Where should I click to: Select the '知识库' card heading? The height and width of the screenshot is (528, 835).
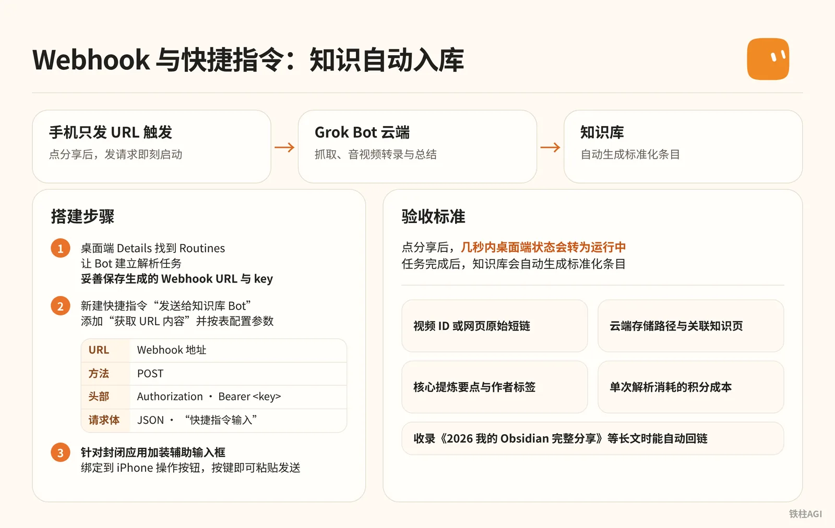coord(602,132)
